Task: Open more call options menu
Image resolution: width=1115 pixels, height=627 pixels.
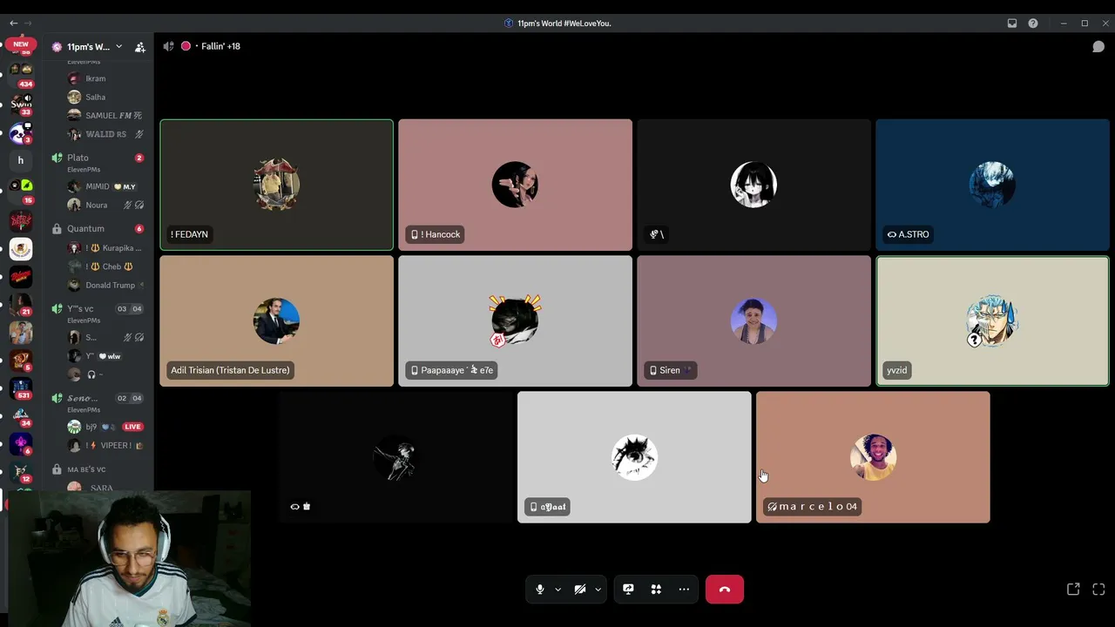Action: pyautogui.click(x=684, y=590)
